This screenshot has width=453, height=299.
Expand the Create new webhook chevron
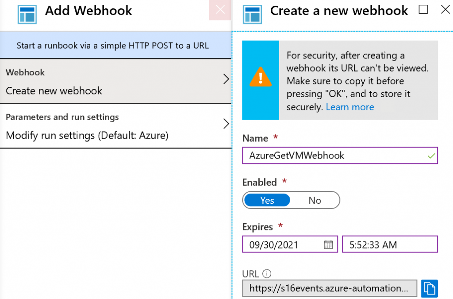pyautogui.click(x=226, y=79)
